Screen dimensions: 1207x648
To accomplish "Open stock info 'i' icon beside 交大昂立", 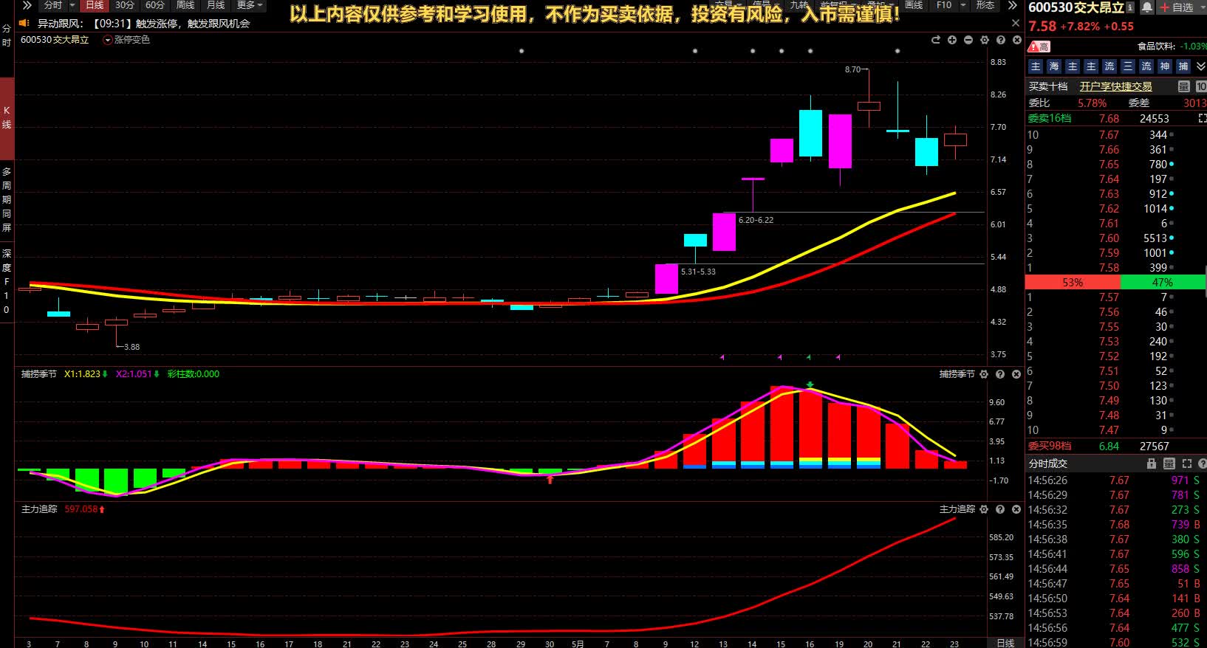I will 1130,7.
